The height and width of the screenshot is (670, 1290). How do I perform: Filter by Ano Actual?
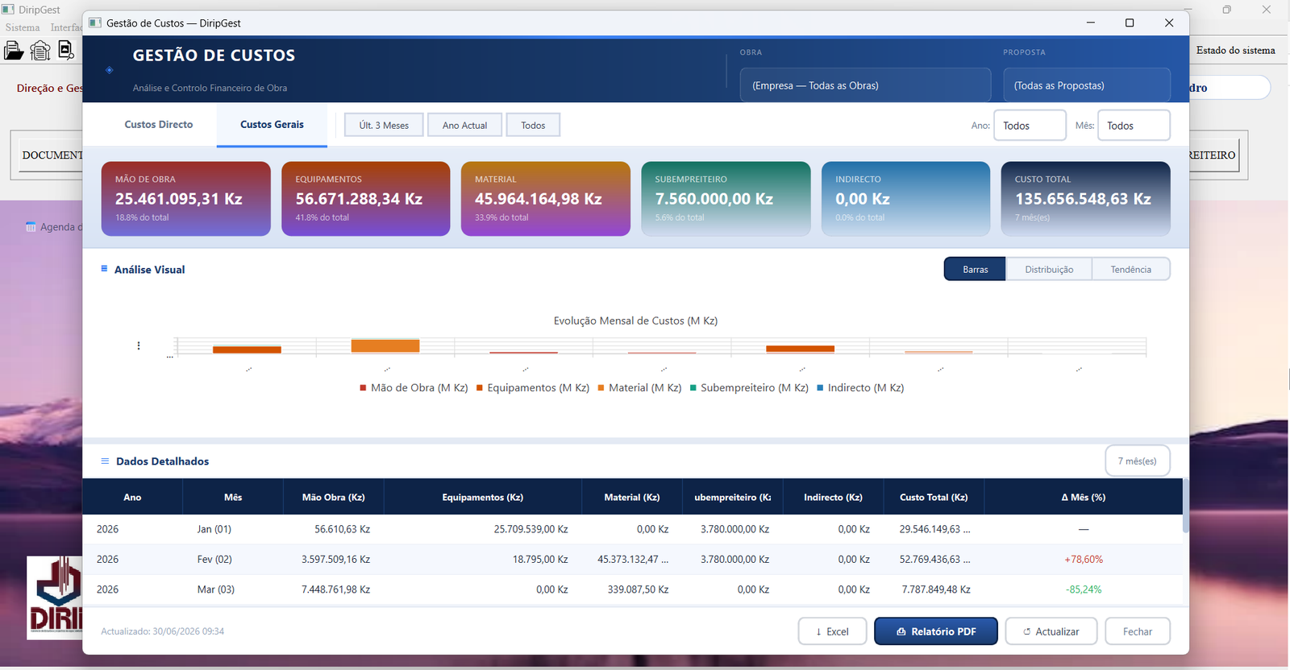464,125
